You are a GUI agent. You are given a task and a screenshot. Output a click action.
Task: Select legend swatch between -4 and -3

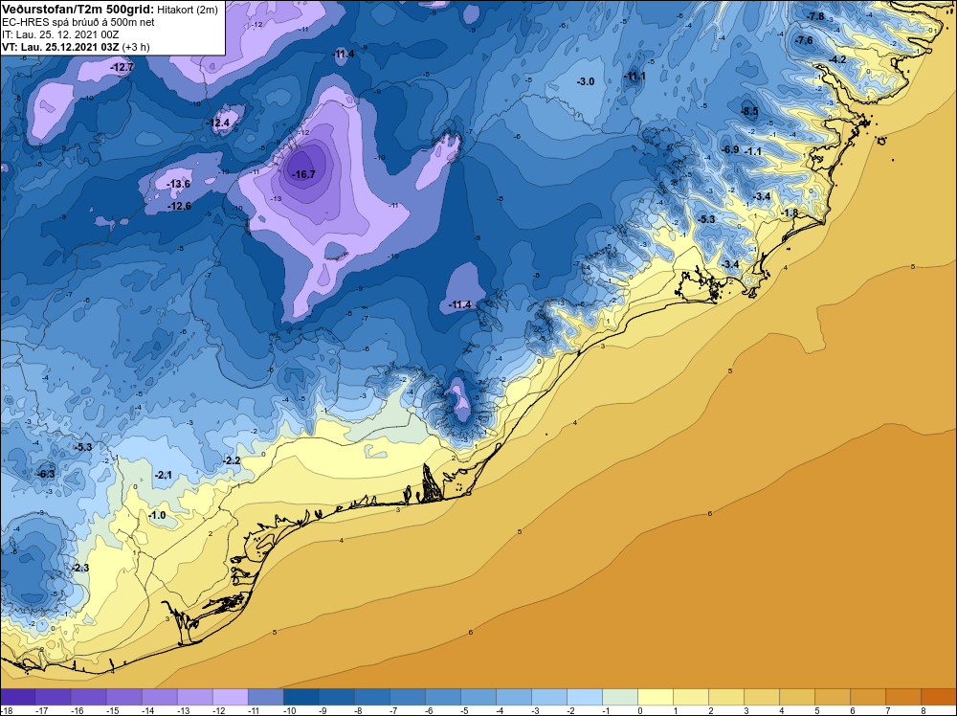tap(514, 697)
